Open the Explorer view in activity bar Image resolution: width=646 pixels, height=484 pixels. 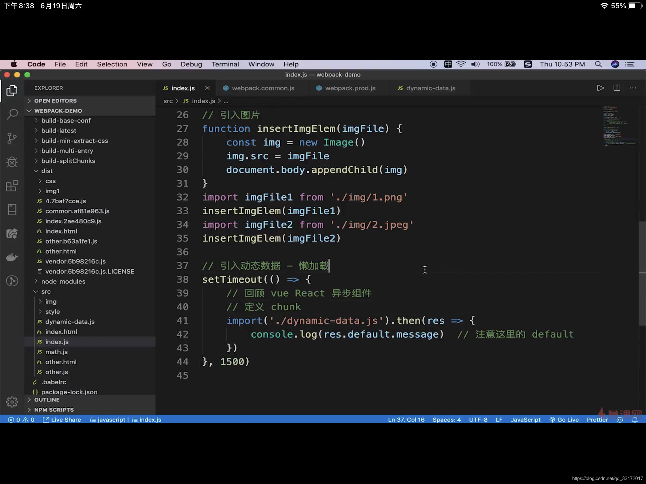coord(12,91)
